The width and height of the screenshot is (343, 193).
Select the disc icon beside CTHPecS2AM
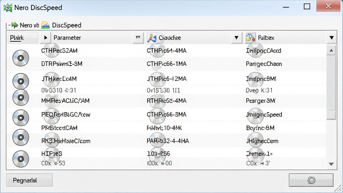(x=21, y=58)
